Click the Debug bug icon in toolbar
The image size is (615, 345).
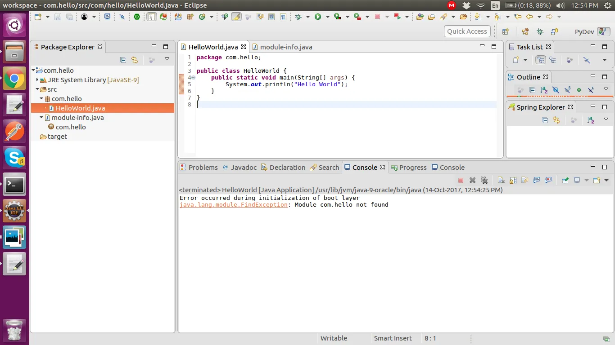[298, 17]
